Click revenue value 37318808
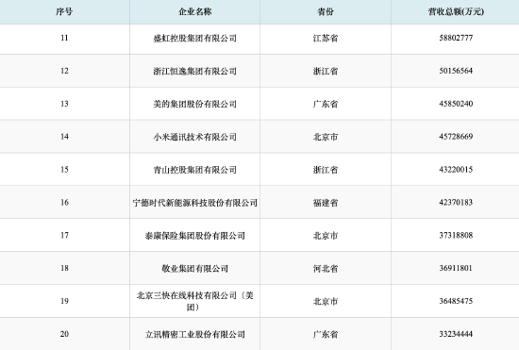Viewport: 519px width, 350px height. pyautogui.click(x=456, y=235)
